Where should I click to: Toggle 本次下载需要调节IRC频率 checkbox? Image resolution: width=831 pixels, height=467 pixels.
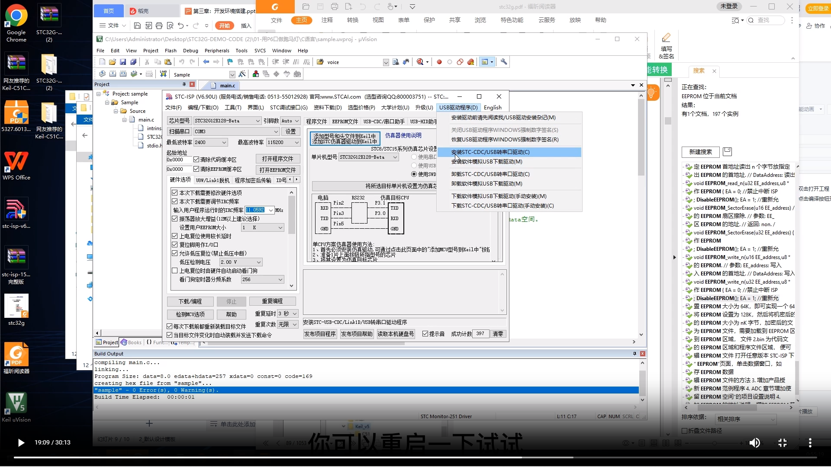tap(175, 201)
